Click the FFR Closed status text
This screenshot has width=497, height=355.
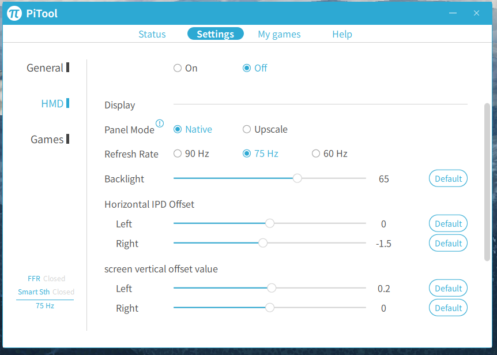[46, 279]
